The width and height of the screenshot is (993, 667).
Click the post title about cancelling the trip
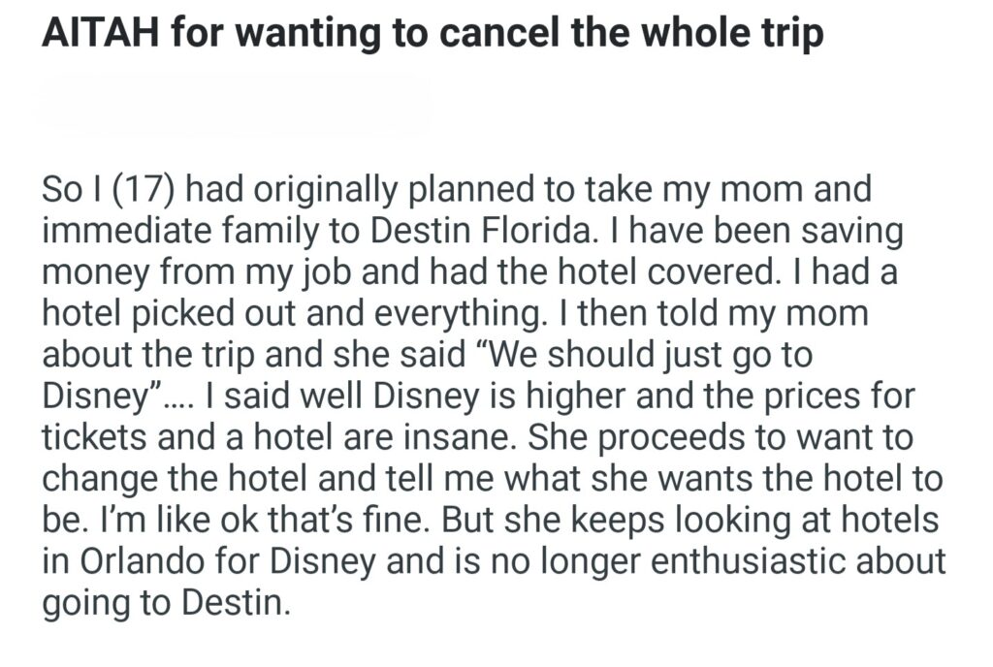432,34
